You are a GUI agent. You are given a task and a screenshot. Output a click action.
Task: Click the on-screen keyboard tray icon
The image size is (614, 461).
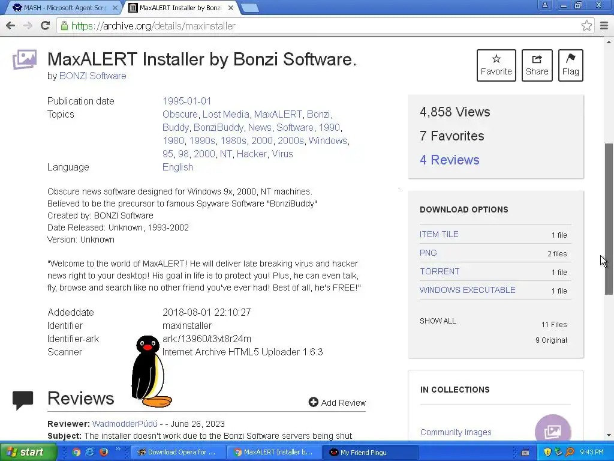(x=525, y=453)
